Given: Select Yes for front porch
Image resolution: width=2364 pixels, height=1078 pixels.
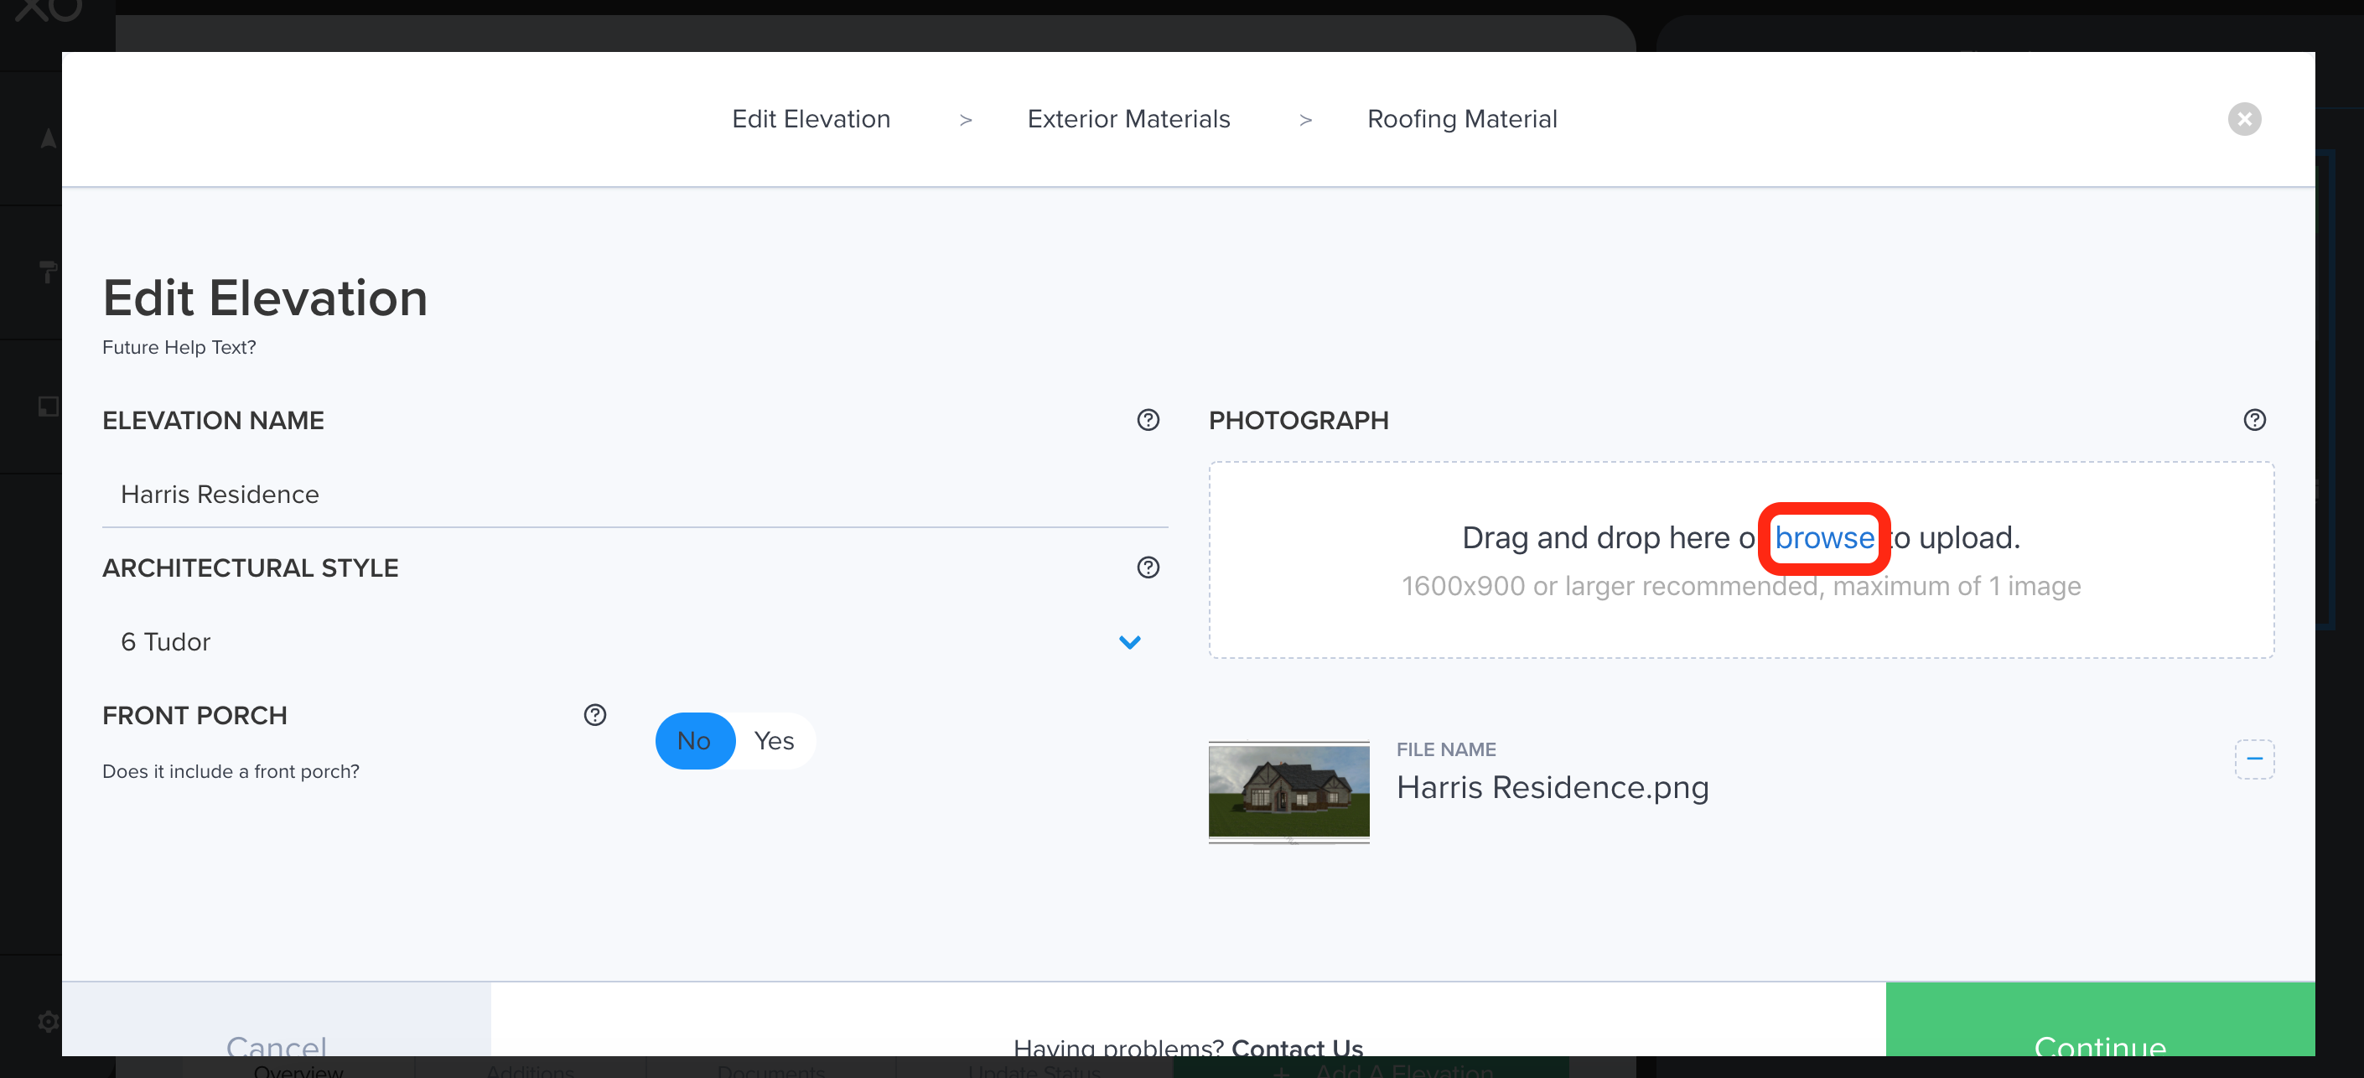Looking at the screenshot, I should click(x=774, y=740).
